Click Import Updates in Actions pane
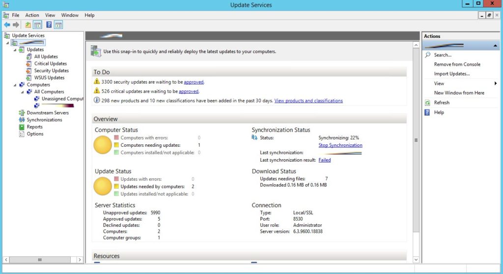This screenshot has height=274, width=503. click(x=451, y=74)
